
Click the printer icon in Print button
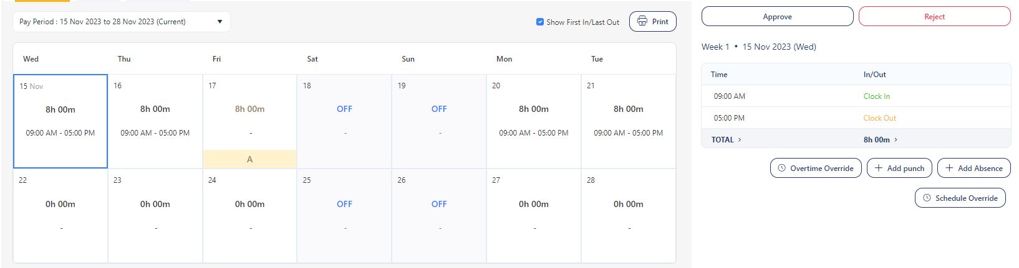pyautogui.click(x=642, y=21)
